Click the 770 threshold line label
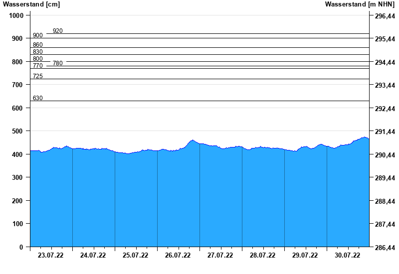 tap(38, 66)
